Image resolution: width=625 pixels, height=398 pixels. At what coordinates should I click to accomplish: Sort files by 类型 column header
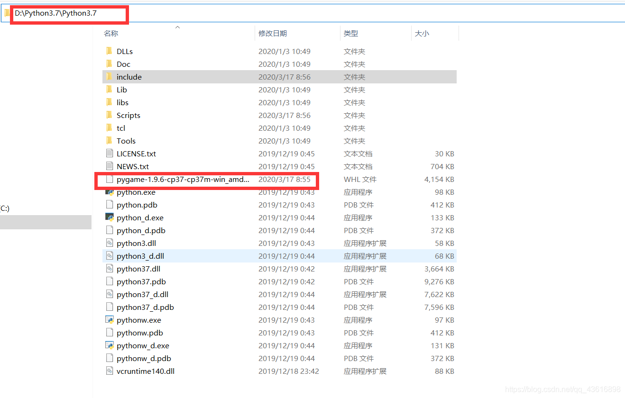click(351, 33)
